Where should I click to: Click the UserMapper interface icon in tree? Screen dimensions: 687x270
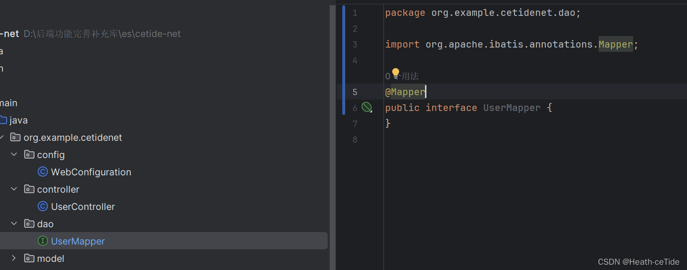[x=43, y=241]
